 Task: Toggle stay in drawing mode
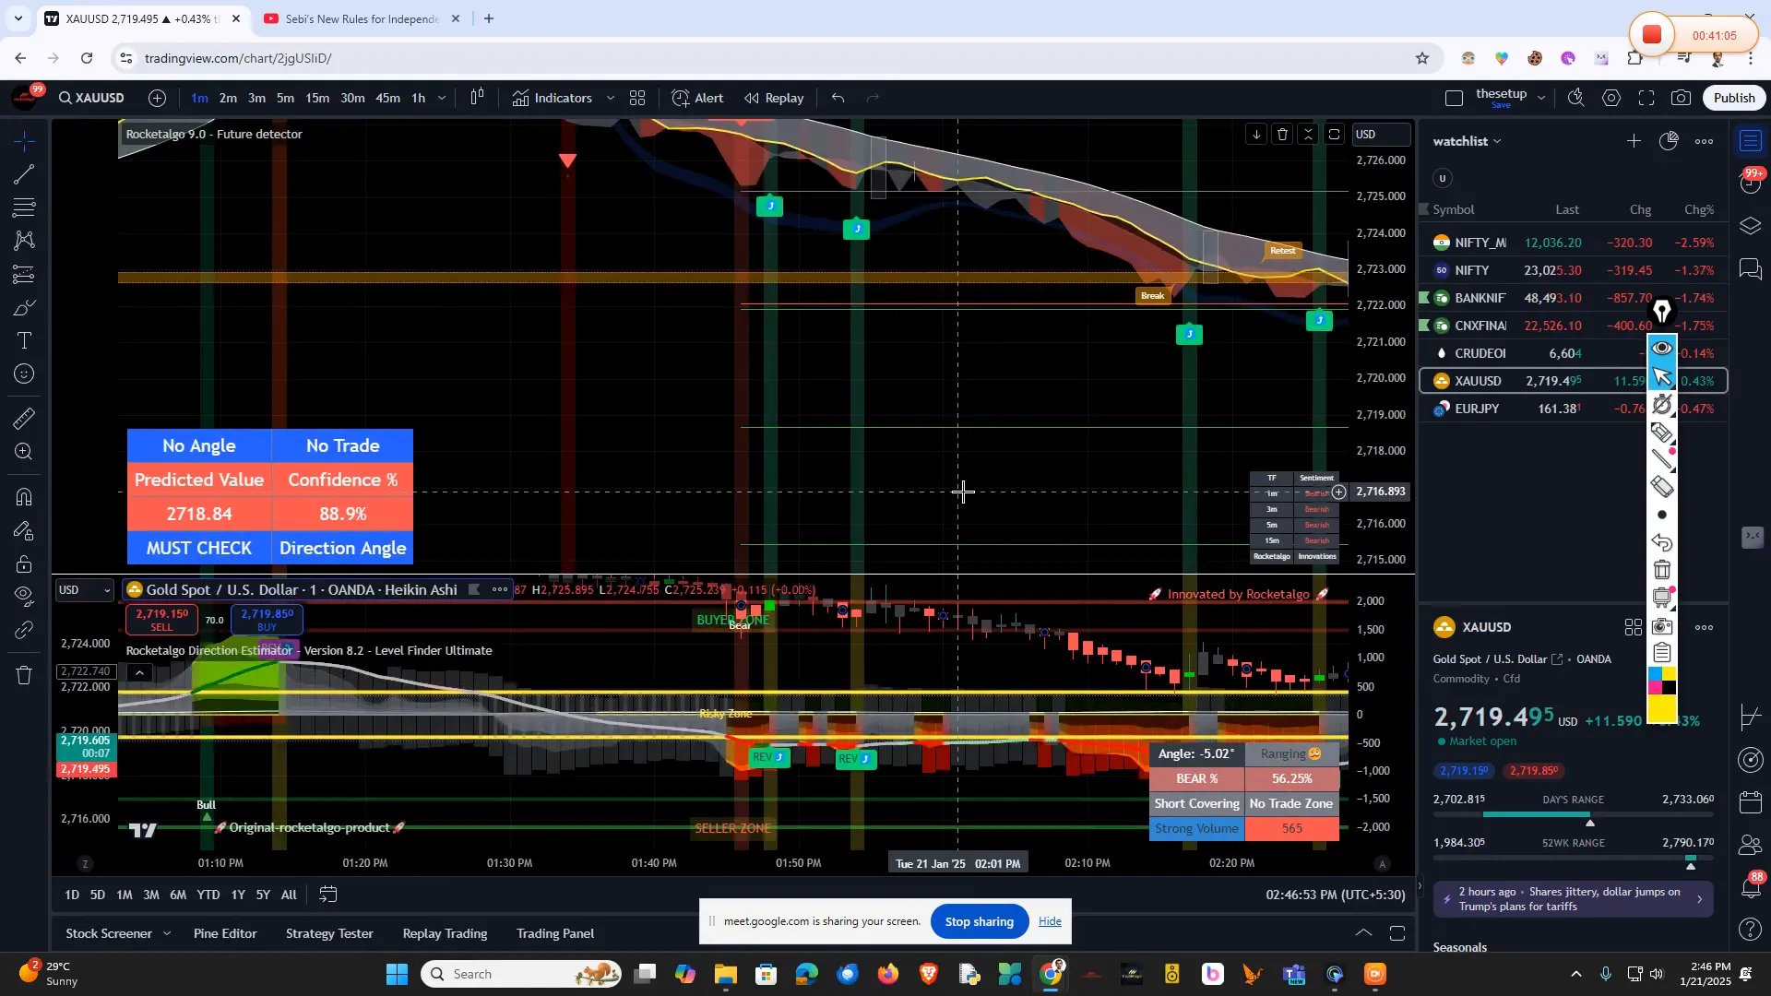pos(25,531)
